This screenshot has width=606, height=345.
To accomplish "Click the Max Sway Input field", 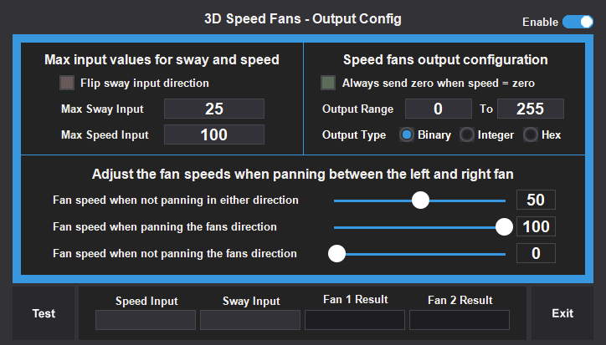I will click(x=213, y=109).
